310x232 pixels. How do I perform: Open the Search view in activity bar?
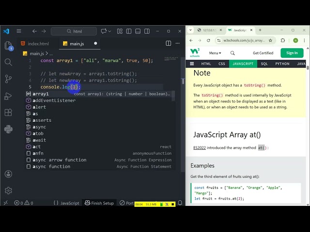pos(8,62)
